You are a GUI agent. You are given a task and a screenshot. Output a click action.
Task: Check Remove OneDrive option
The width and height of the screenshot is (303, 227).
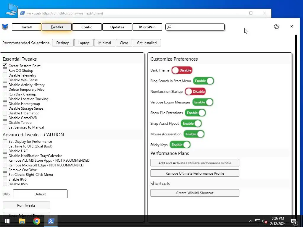click(x=5, y=170)
